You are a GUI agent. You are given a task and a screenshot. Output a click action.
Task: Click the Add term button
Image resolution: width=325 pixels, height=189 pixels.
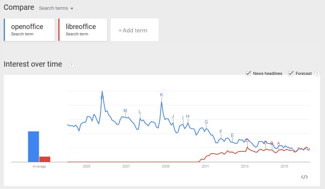[134, 30]
